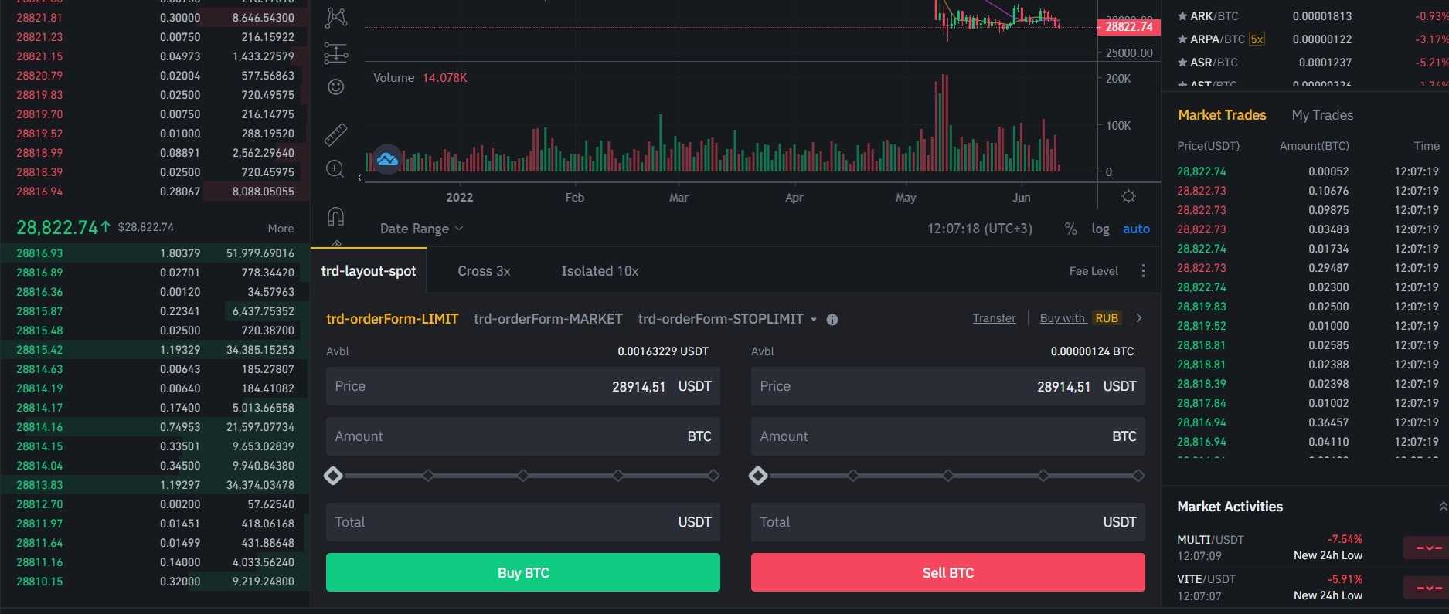Open the STOPLIMIT order type dropdown arrow
The height and width of the screenshot is (614, 1449).
pos(814,320)
